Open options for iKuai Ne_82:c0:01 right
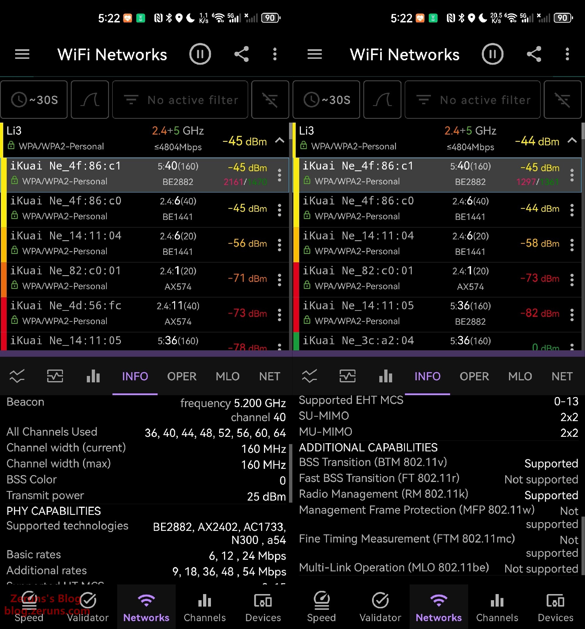 pos(572,280)
